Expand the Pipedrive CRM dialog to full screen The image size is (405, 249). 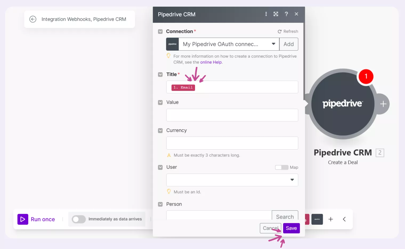click(276, 14)
